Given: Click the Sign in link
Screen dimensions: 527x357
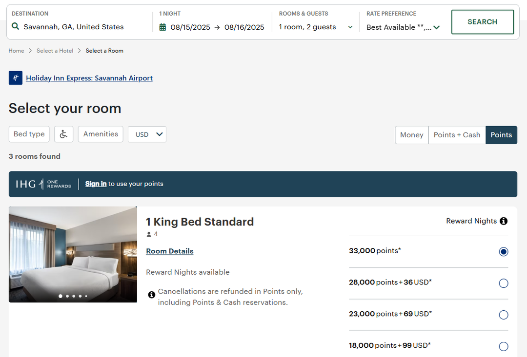Looking at the screenshot, I should pyautogui.click(x=96, y=184).
